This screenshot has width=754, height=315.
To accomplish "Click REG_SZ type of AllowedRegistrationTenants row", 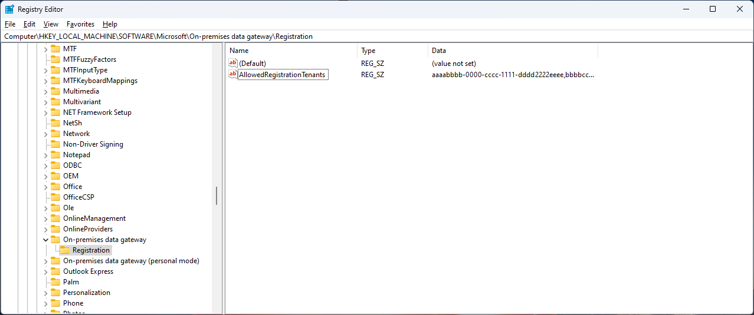I will coord(372,75).
